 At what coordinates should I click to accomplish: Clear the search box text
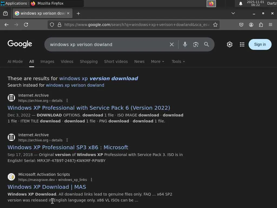point(172,44)
